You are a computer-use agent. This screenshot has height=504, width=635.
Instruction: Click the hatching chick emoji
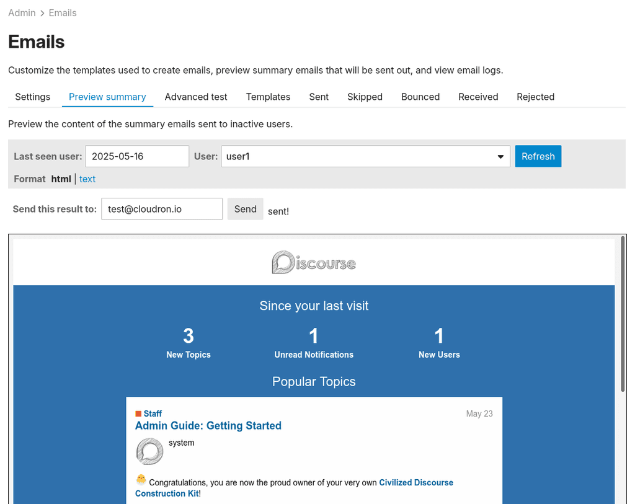point(141,480)
